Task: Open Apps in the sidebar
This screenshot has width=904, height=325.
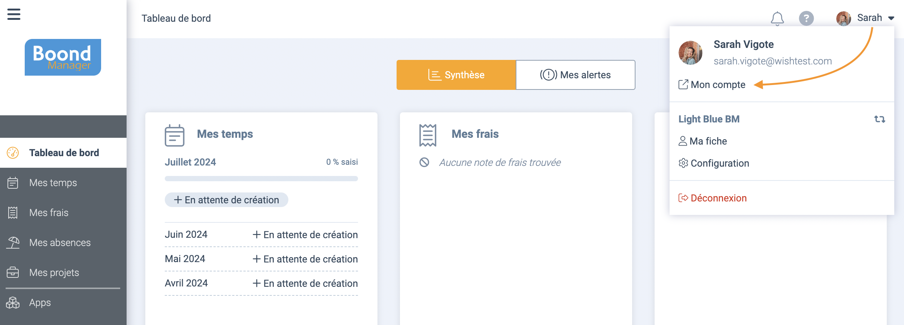Action: [x=40, y=303]
